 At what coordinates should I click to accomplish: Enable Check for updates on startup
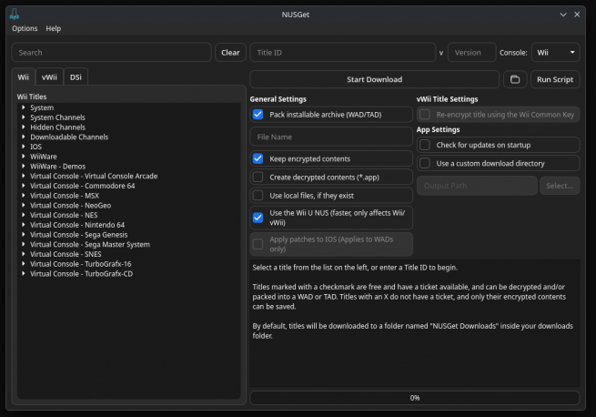[x=425, y=145]
